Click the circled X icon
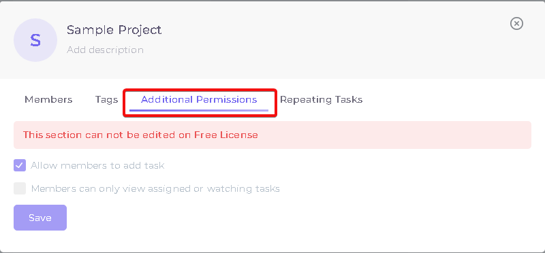The height and width of the screenshot is (253, 545). click(516, 24)
